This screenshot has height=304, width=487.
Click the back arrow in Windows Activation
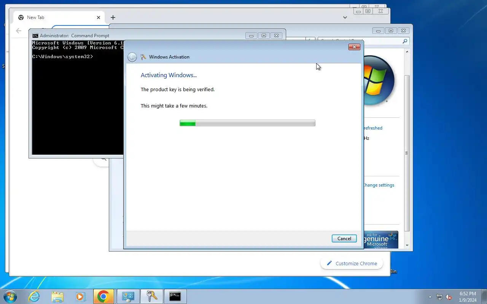pos(132,57)
